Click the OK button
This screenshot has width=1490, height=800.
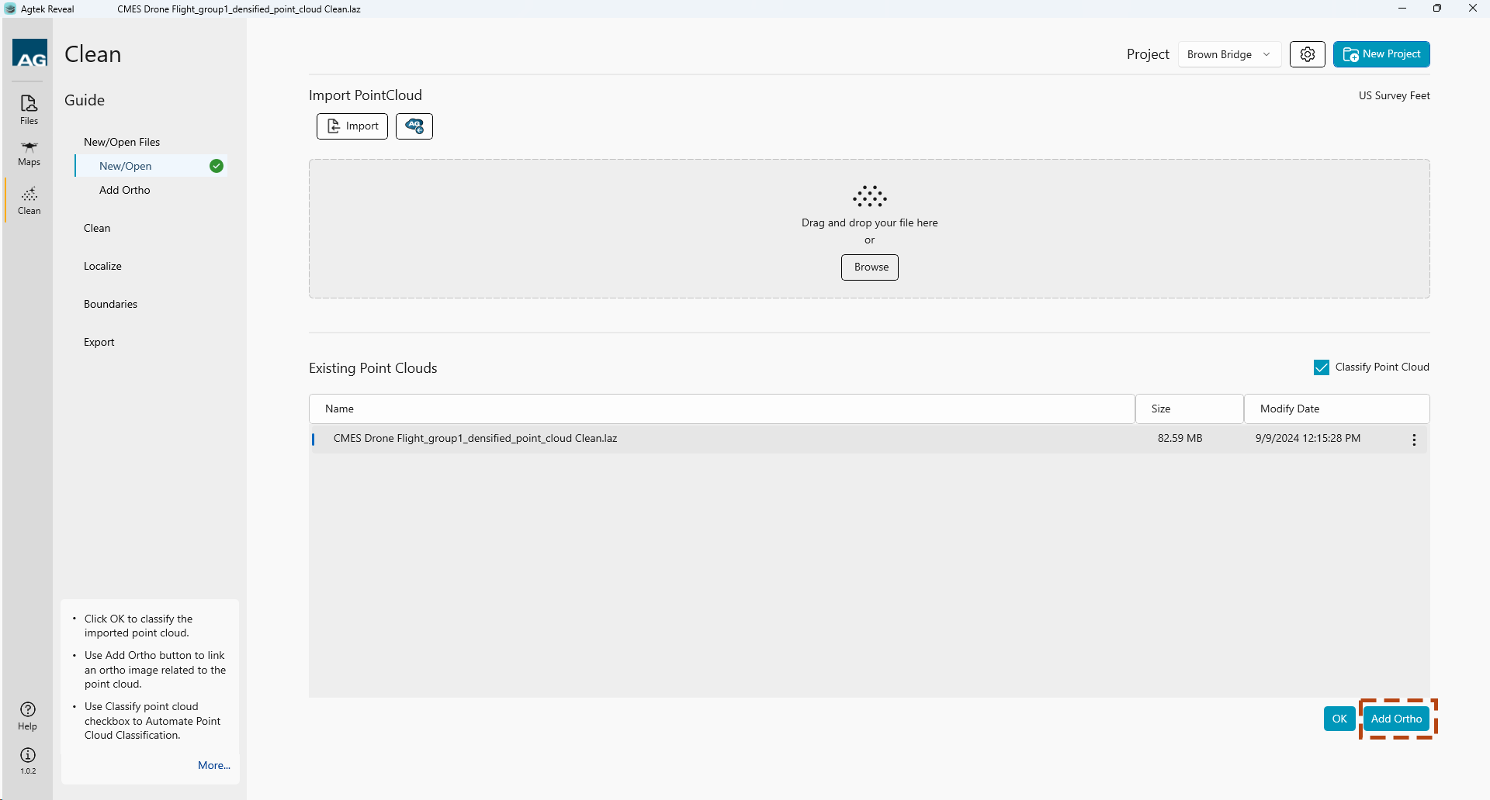[1339, 719]
